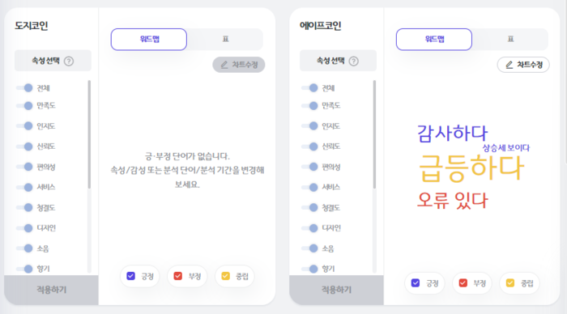Viewport: 567px width, 314px height.
Task: Toggle the 만족도 switch under 에이프코인
Action: (310, 105)
